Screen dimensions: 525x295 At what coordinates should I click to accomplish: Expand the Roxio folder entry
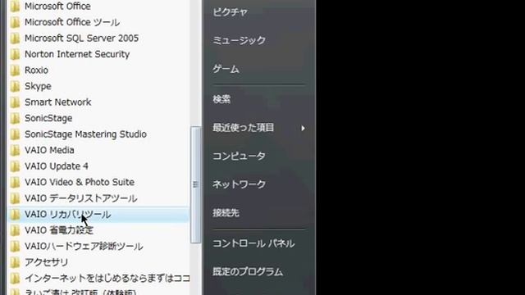click(x=36, y=70)
